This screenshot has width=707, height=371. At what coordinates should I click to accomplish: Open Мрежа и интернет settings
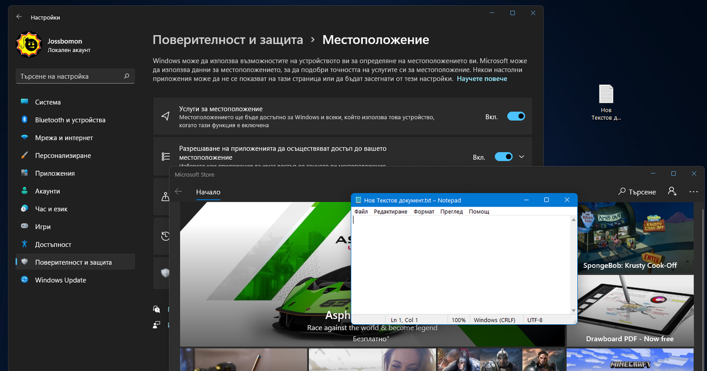pos(75,138)
